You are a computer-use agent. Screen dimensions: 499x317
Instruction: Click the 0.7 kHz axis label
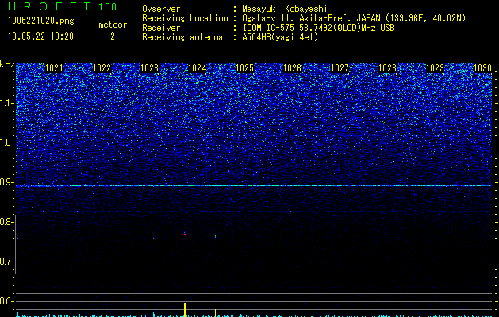tap(6, 262)
